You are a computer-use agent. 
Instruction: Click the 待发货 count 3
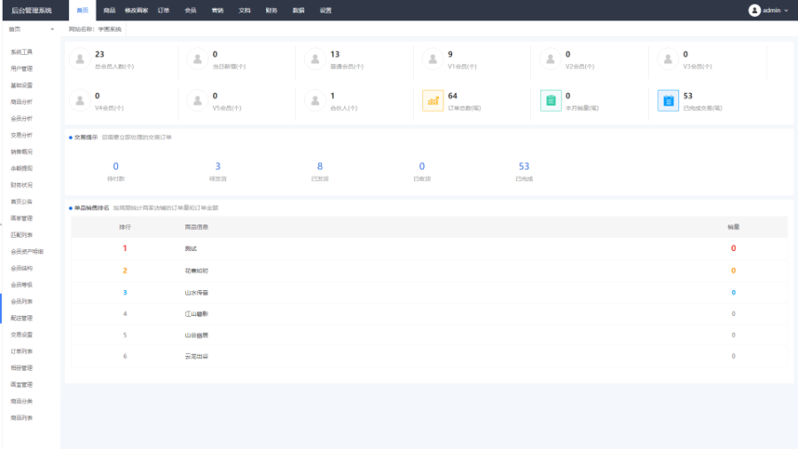point(218,166)
